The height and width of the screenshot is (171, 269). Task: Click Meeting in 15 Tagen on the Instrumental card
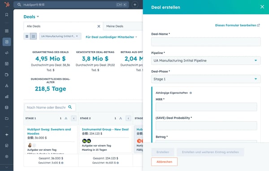[x=94, y=150]
